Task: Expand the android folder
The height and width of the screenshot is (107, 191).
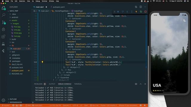Action: click(x=10, y=17)
